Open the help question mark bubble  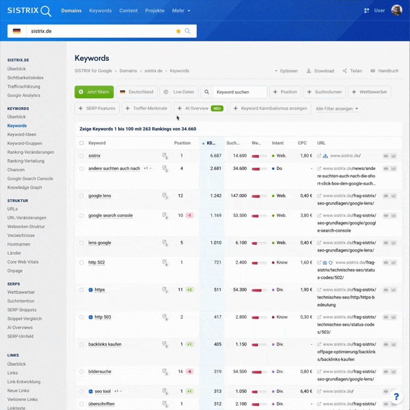coord(397,397)
